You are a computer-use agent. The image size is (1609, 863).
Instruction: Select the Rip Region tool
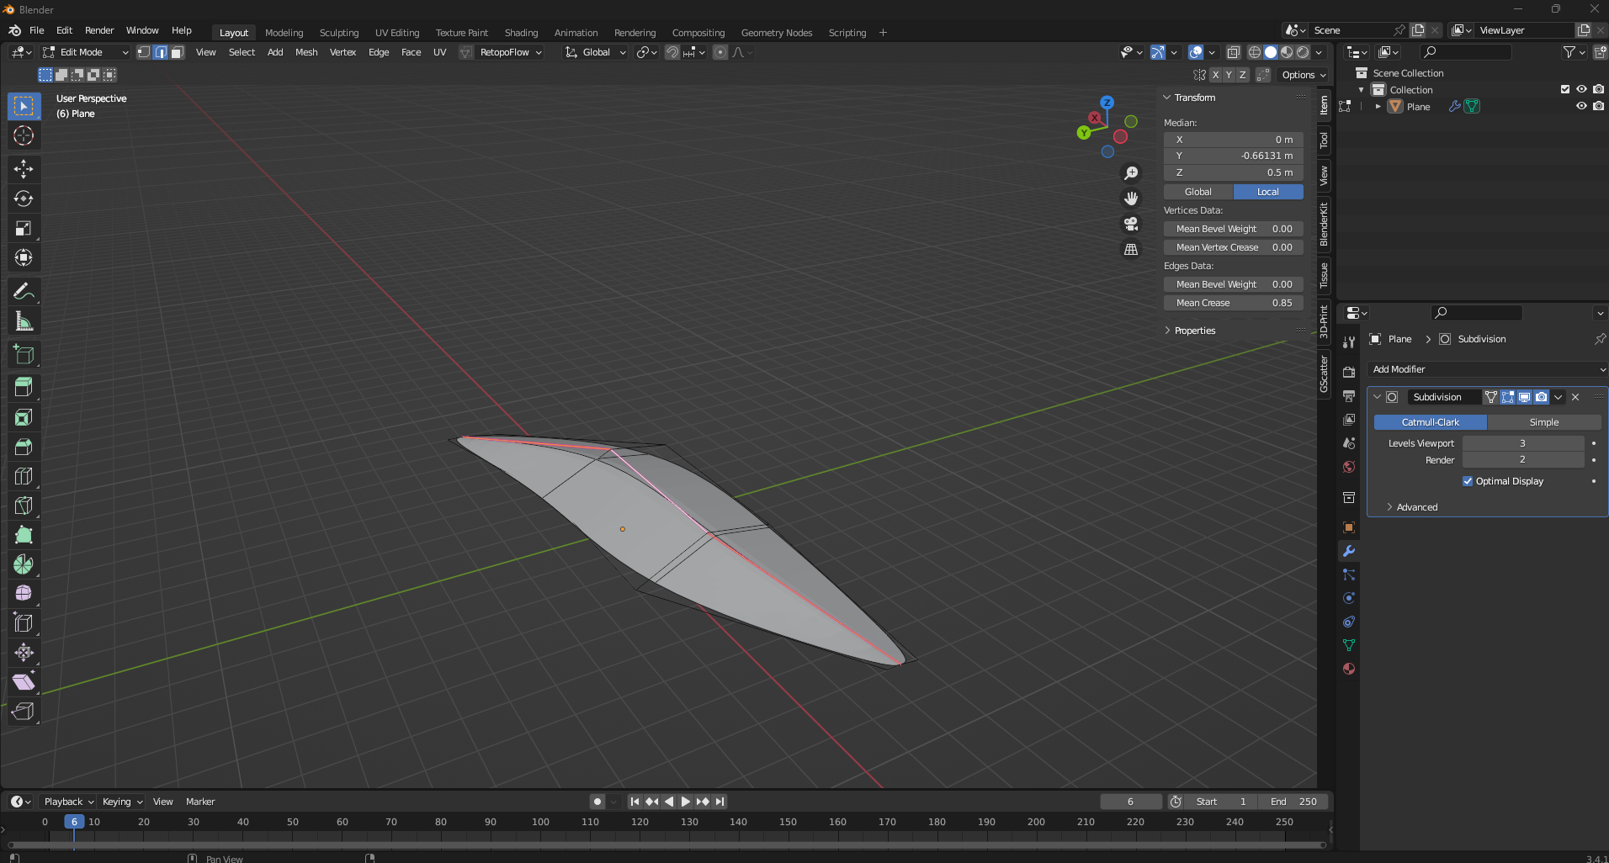(x=24, y=712)
